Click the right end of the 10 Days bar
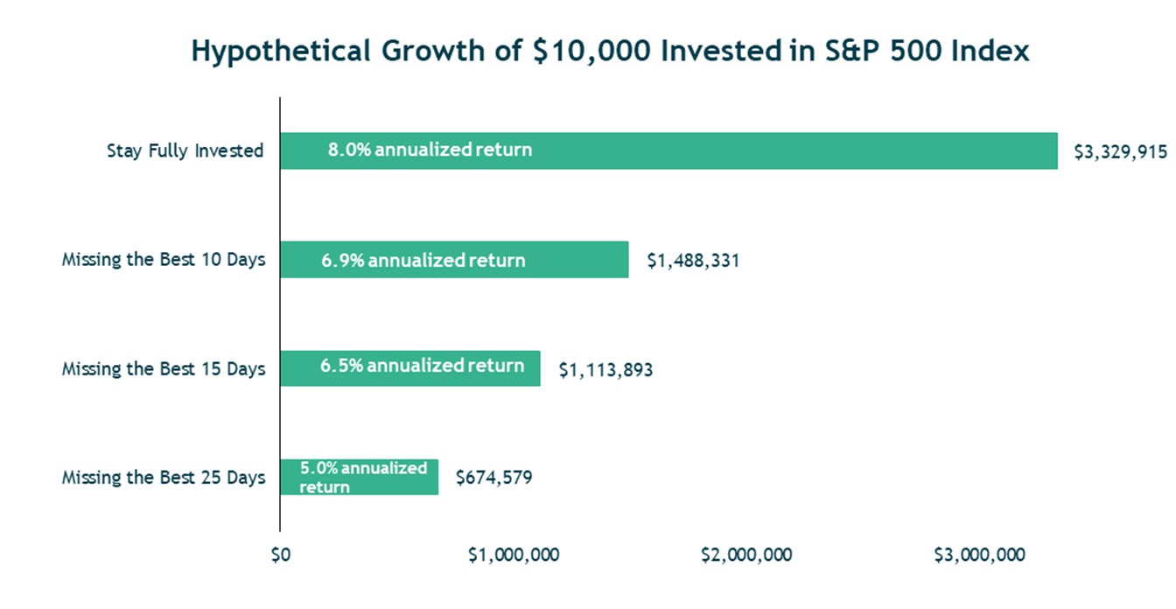Screen dimensions: 1176x609 624,260
